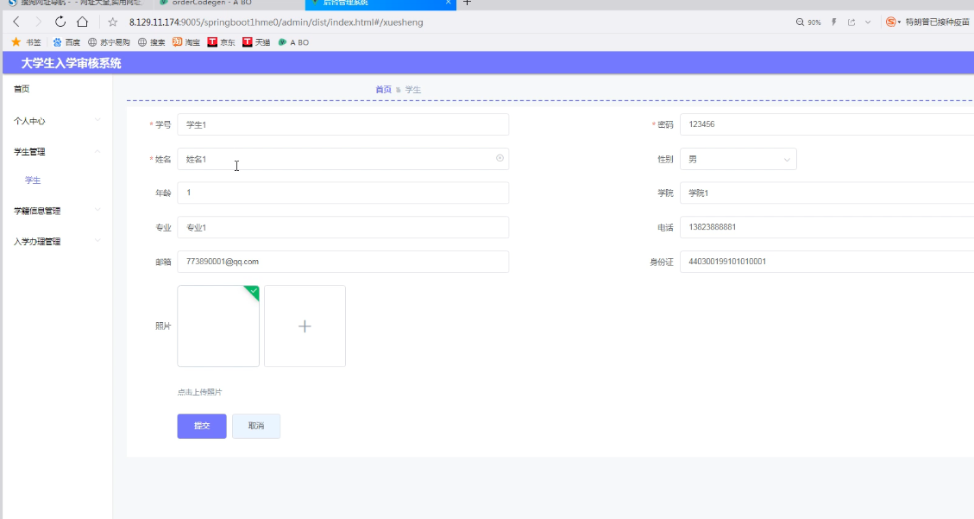The image size is (974, 519).
Task: Click the 首页 breadcrumb link
Action: click(383, 90)
